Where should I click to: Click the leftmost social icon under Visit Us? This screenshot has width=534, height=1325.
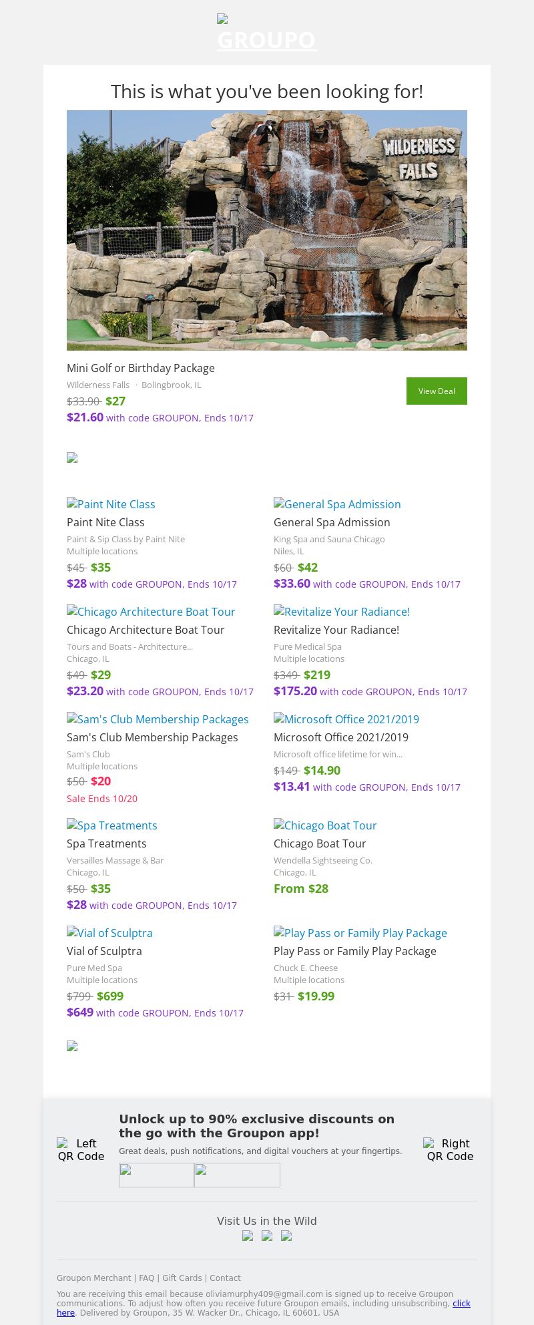click(x=248, y=1236)
